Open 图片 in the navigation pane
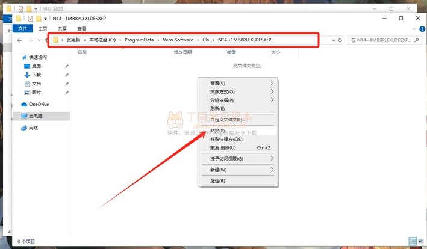The image size is (427, 249). pyautogui.click(x=36, y=93)
